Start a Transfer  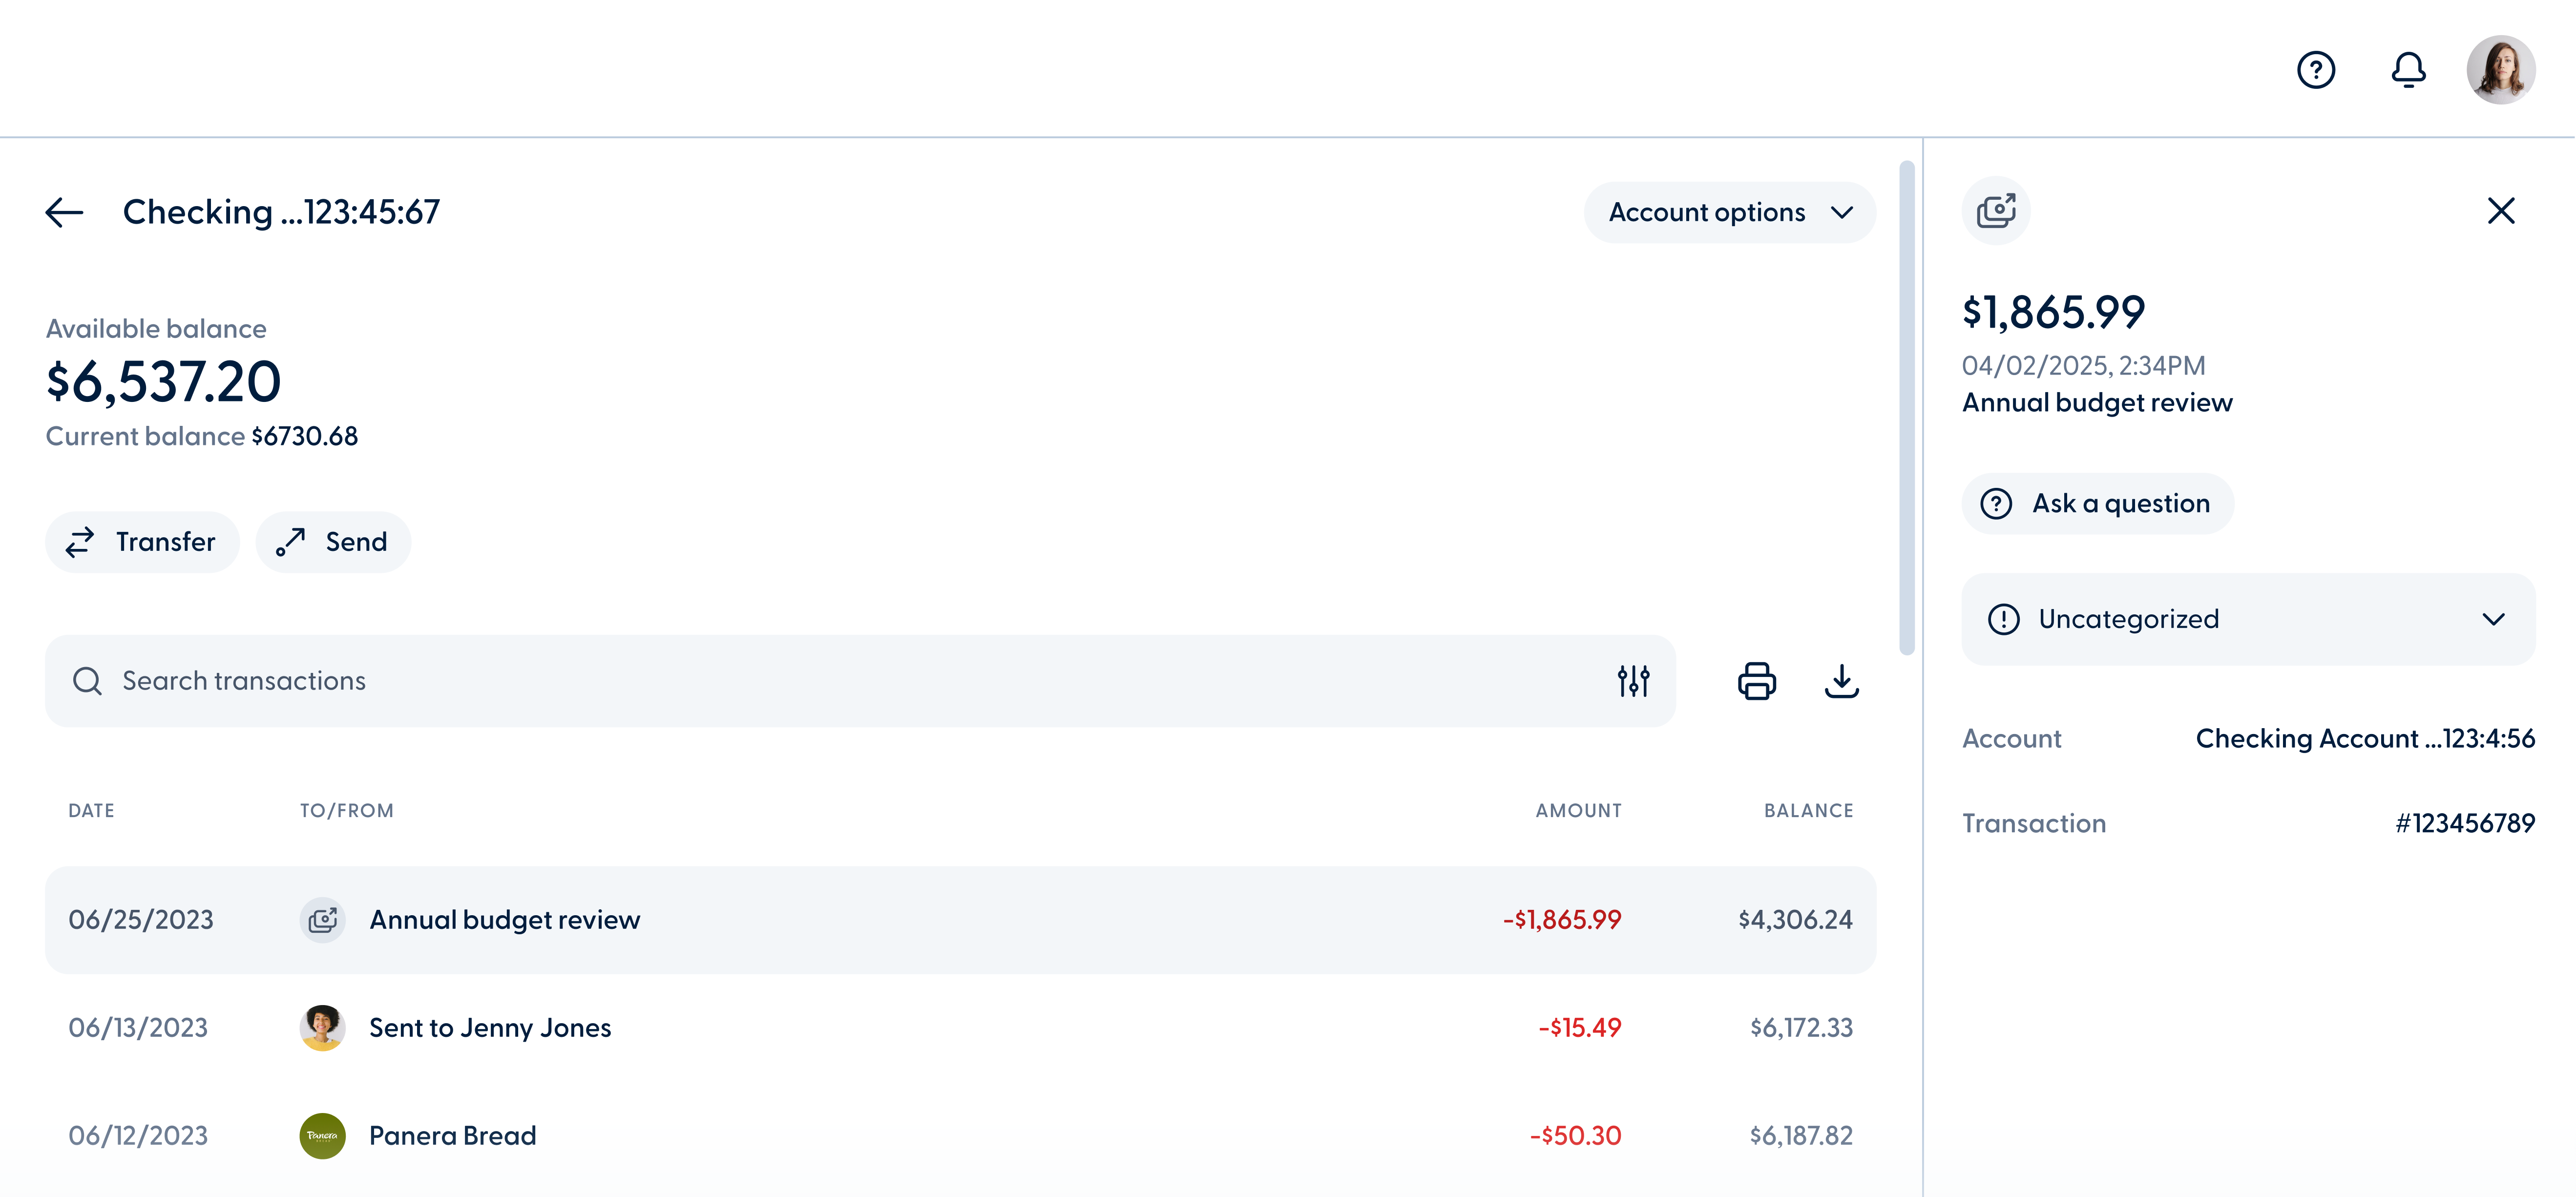pyautogui.click(x=141, y=542)
